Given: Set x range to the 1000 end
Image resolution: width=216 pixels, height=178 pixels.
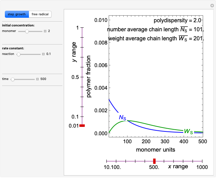Looking at the screenshot, I should click(202, 161).
